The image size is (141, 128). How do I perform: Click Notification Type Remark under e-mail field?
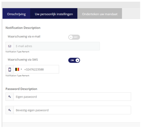click(17, 52)
